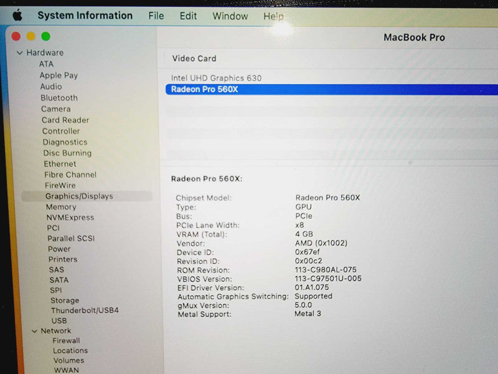Screen dimensions: 498x374
Task: Select Storage in the sidebar
Action: pos(65,300)
